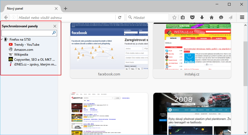
Task: Click the Synchronizované panely sidebar title
Action: click(20, 26)
